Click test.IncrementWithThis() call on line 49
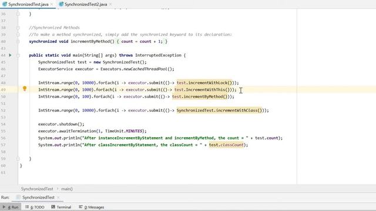Image resolution: width=376 pixels, height=211 pixels. coord(202,90)
